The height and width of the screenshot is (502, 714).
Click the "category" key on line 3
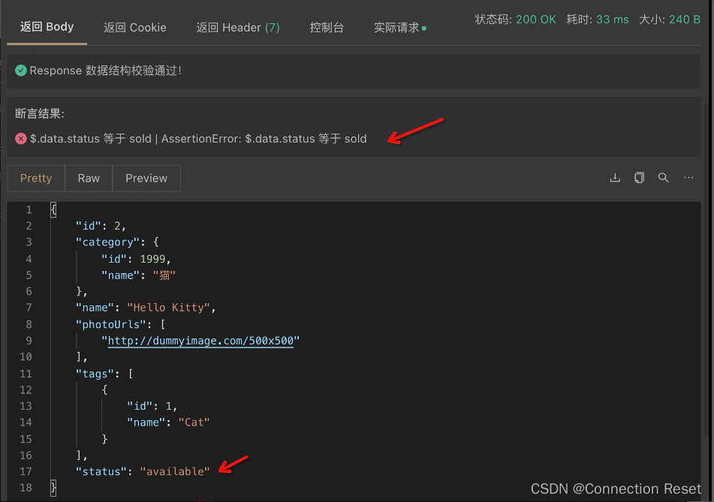tap(107, 242)
